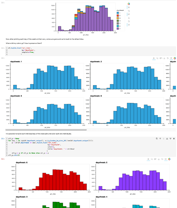The height and width of the screenshot is (208, 177).
Task: Click the stacked purple histogram plot area
Action: tap(85, 17)
